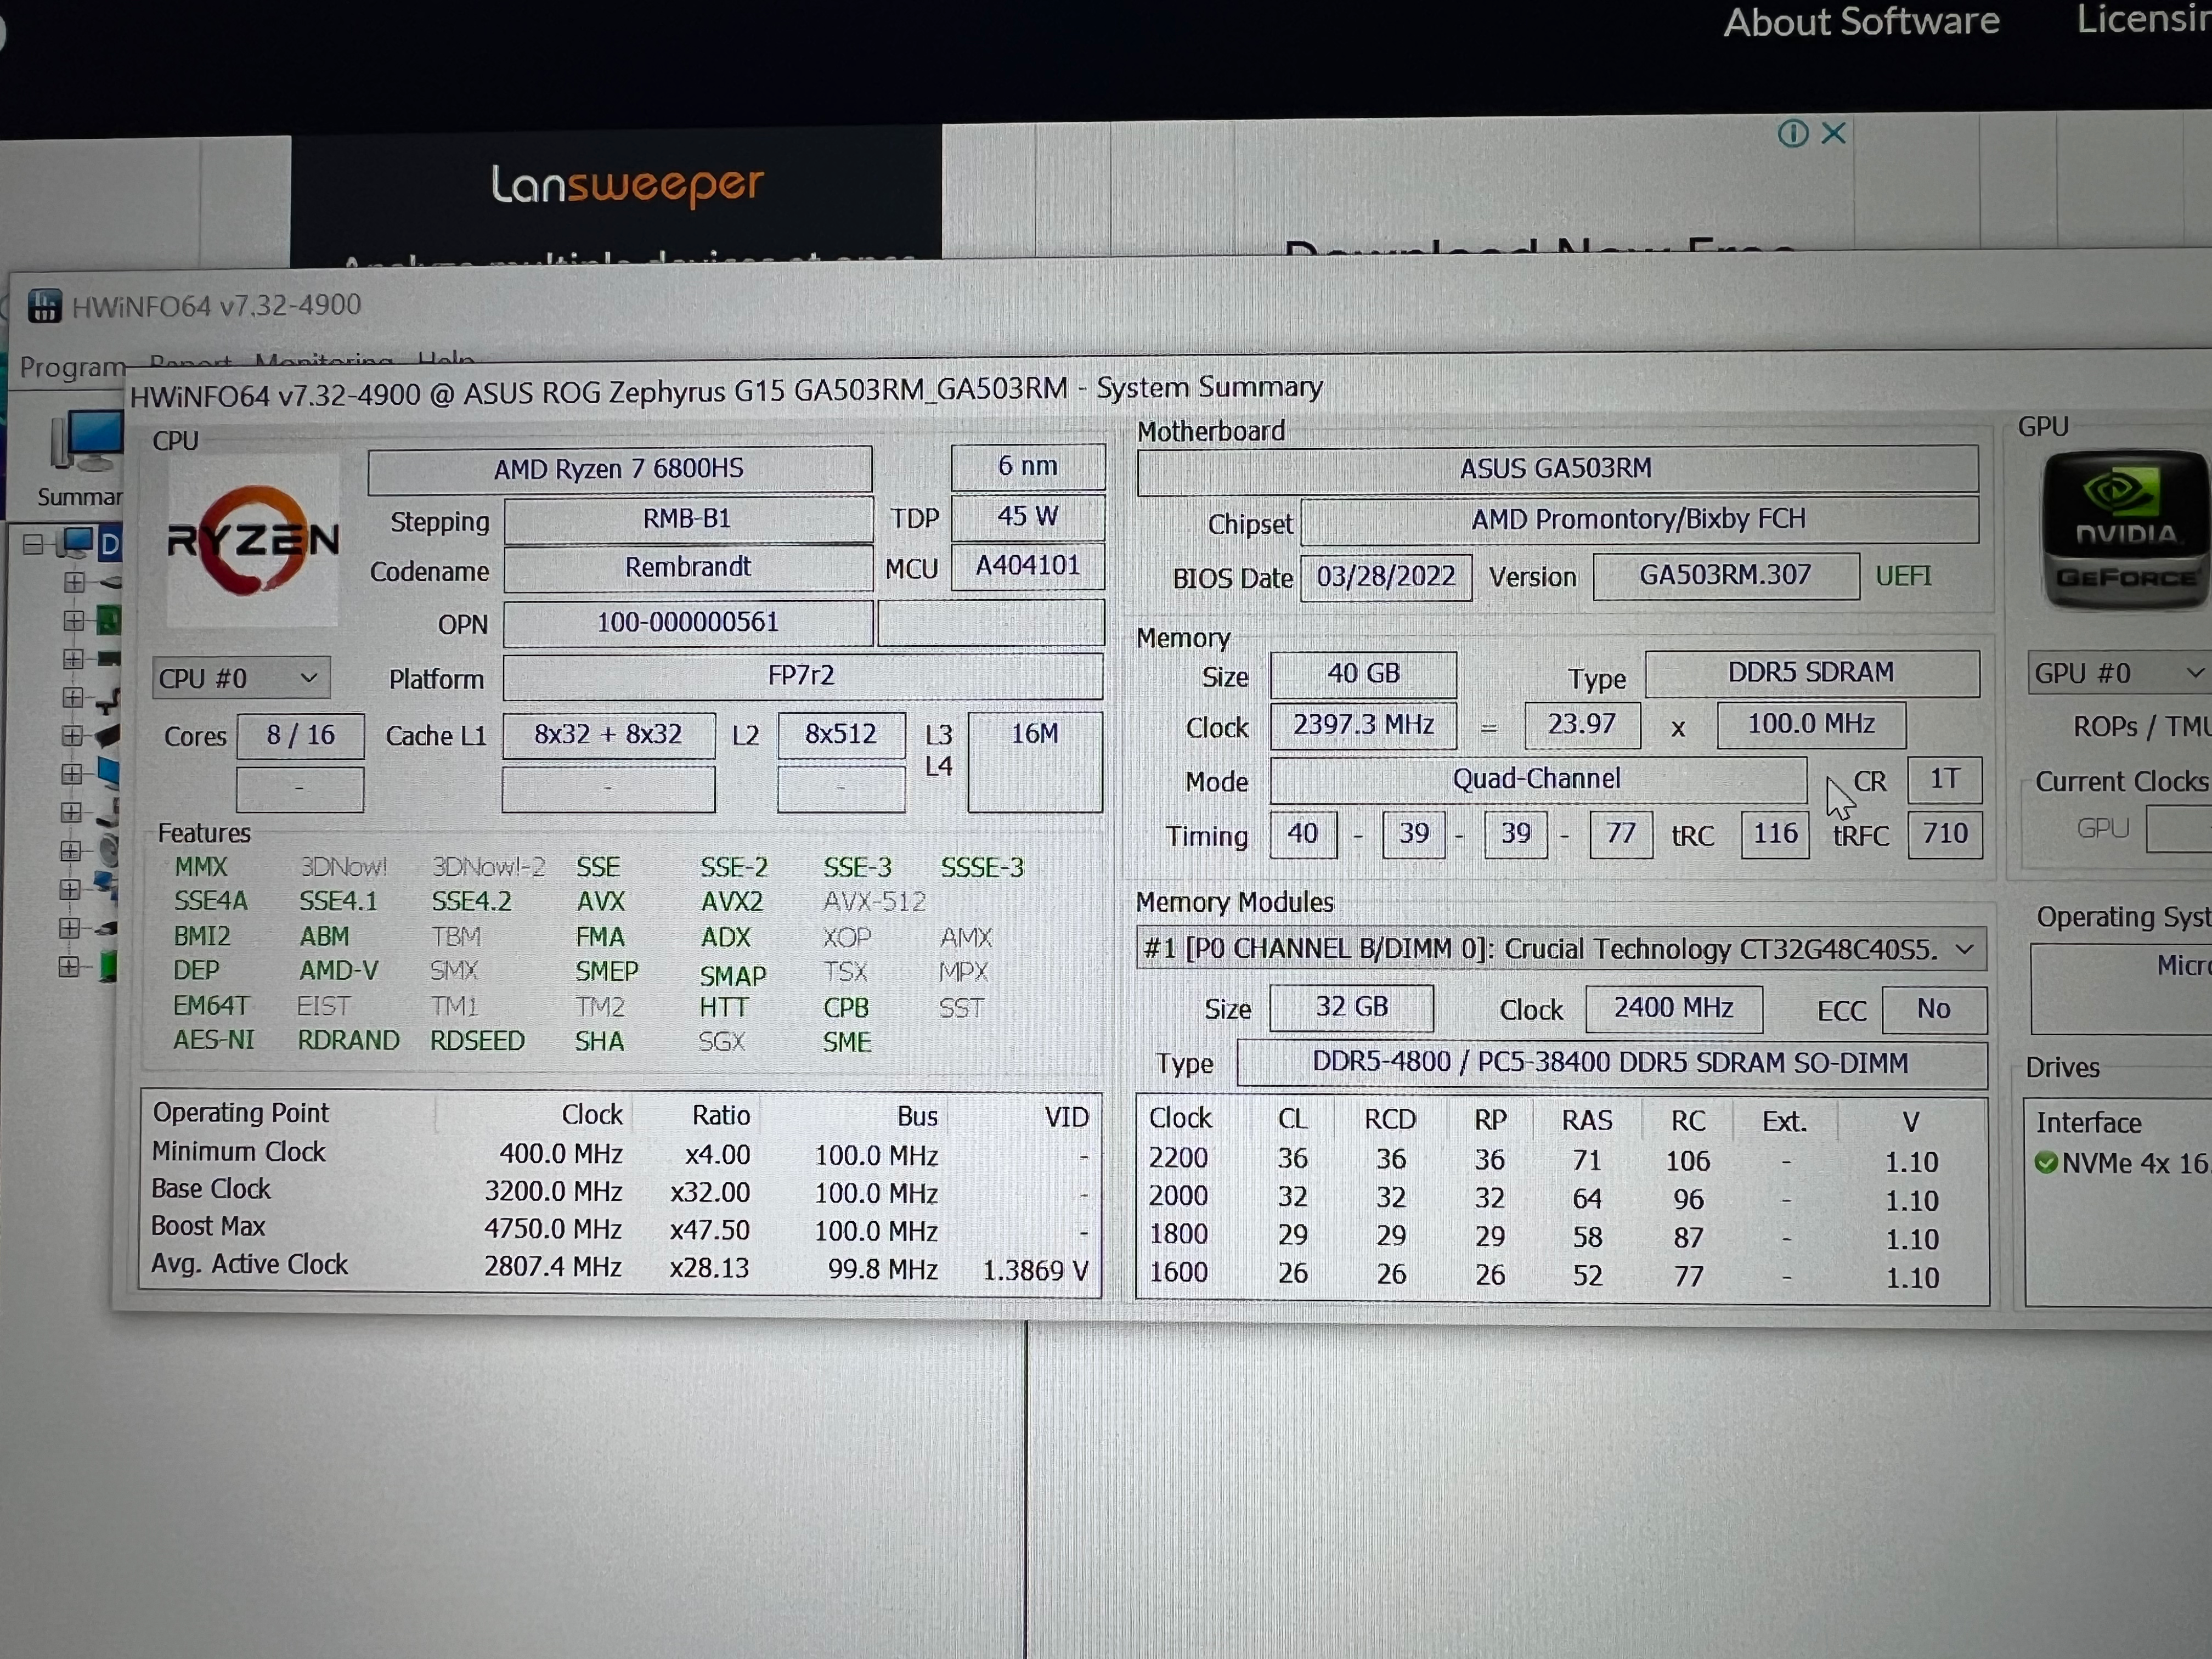Click the A404101 MCU field
This screenshot has height=1659, width=2212.
[x=1028, y=566]
